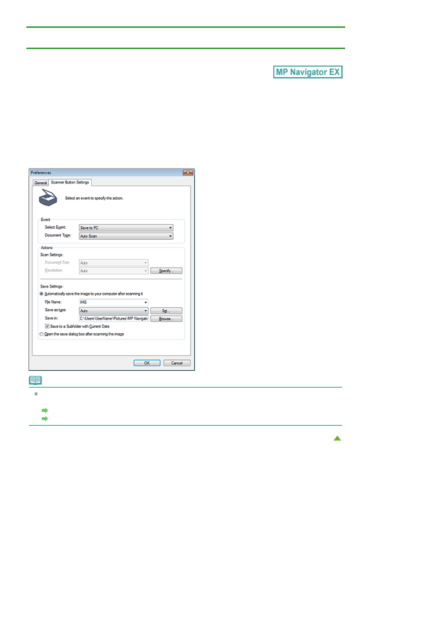
Task: Select Open the save dialog box radio button
Action: 41,334
